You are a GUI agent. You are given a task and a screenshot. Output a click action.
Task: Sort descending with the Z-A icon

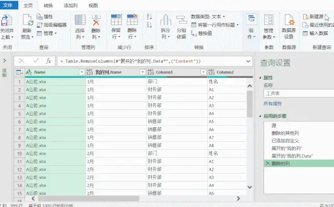pyautogui.click(x=149, y=25)
